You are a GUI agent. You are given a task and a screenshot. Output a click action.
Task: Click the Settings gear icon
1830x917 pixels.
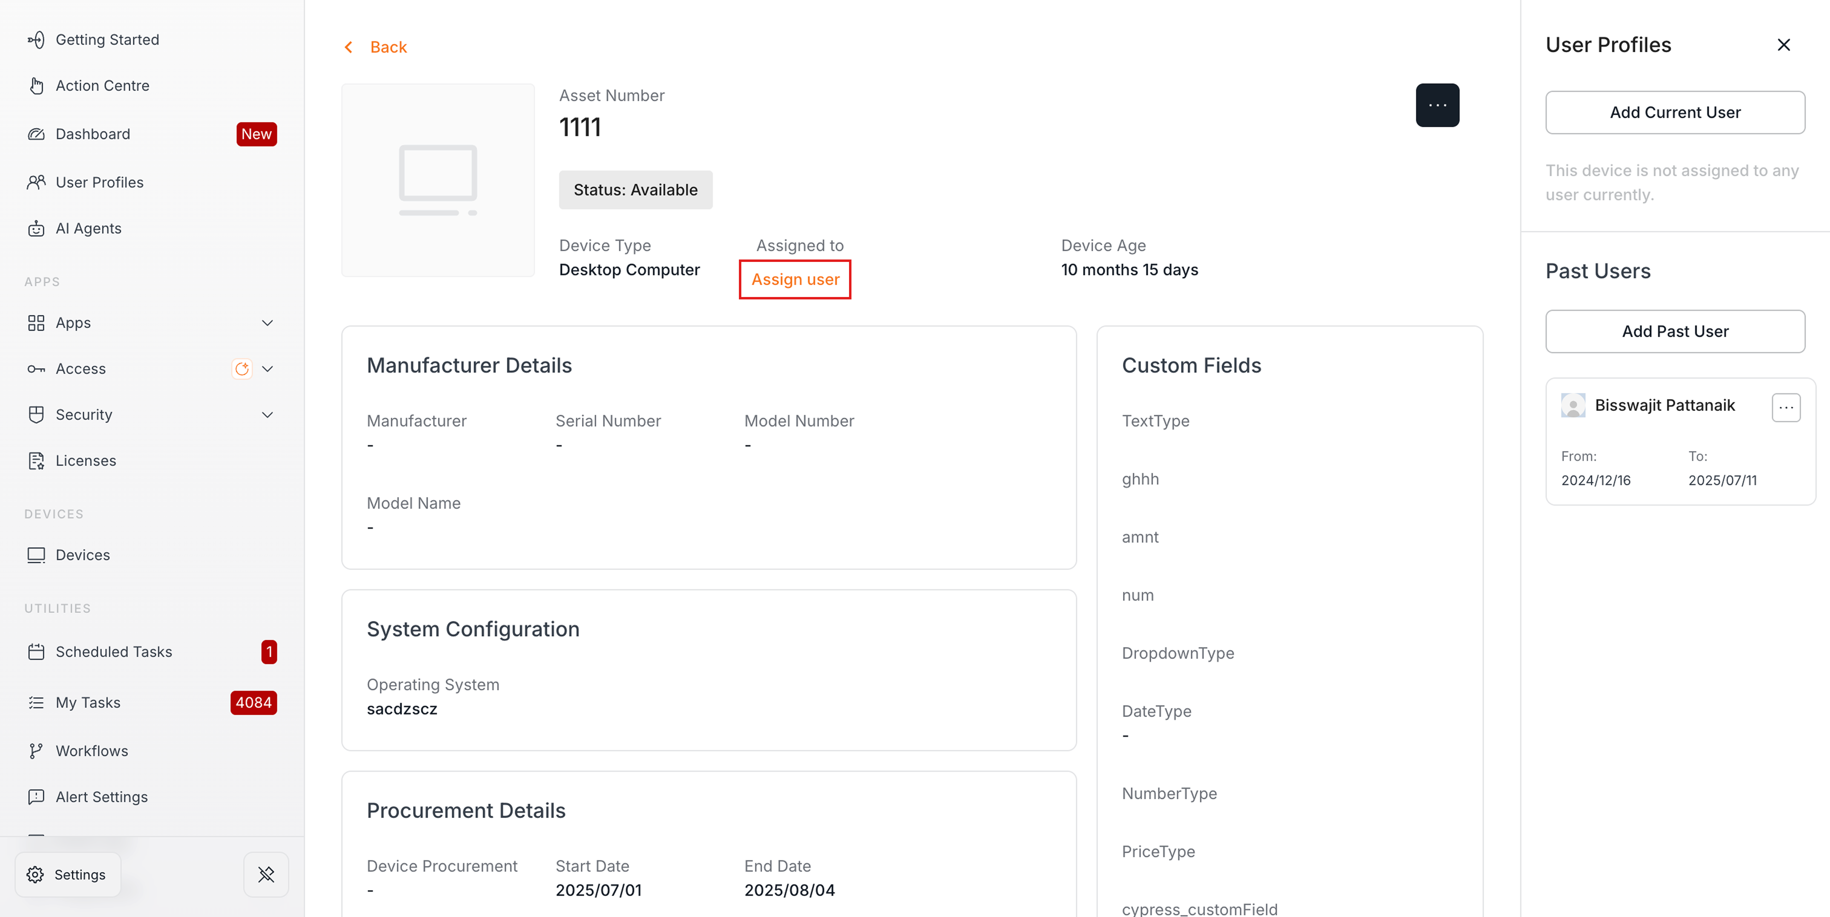pos(35,875)
